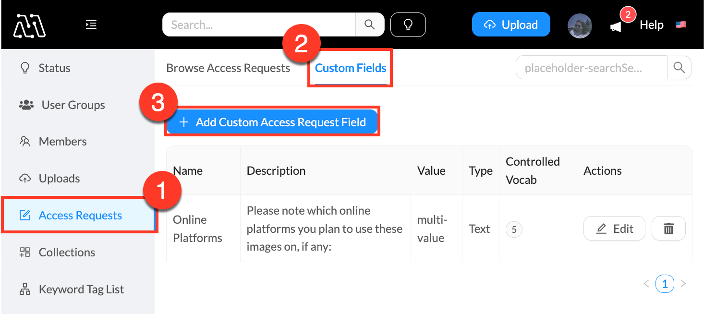Screen dimensions: 704x314
Task: Select the Custom Fields tab
Action: pyautogui.click(x=351, y=68)
